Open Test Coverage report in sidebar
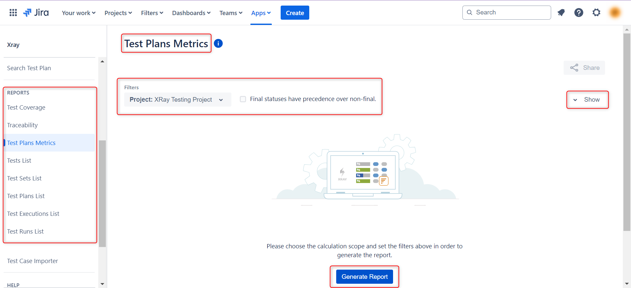 26,108
